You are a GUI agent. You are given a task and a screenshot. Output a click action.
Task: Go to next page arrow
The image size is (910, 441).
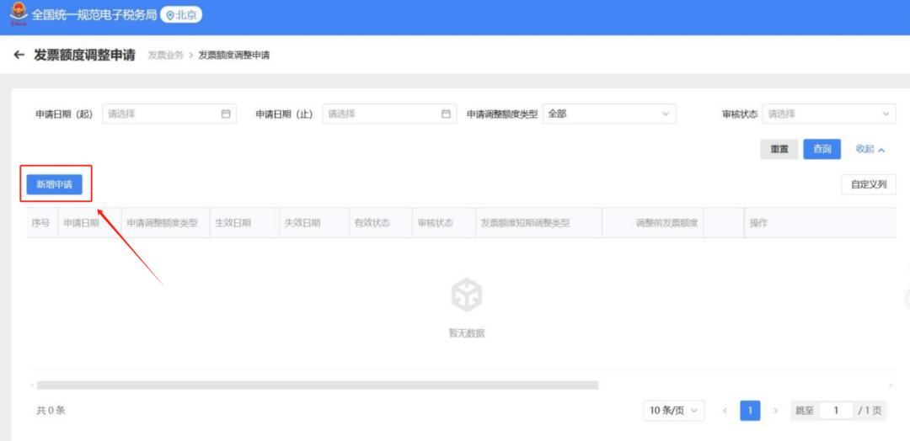[x=775, y=411]
